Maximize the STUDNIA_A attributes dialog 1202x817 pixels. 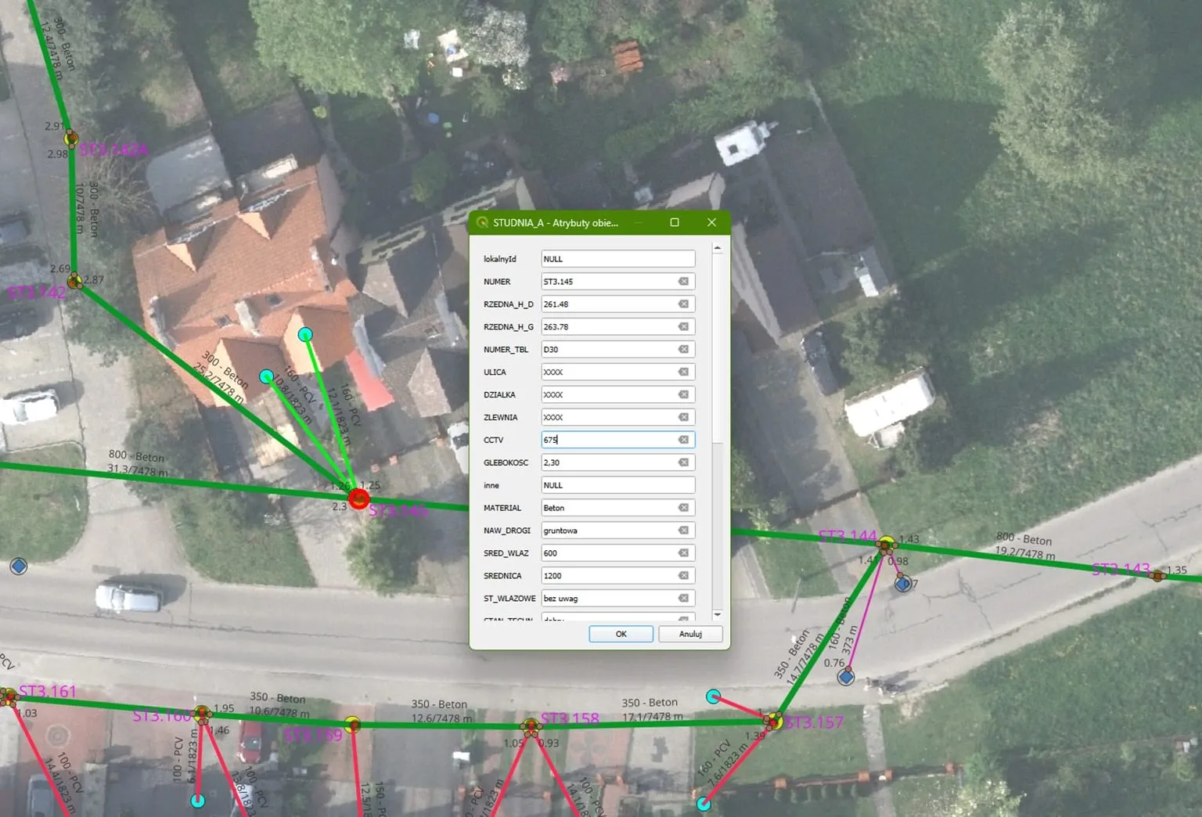tap(675, 223)
